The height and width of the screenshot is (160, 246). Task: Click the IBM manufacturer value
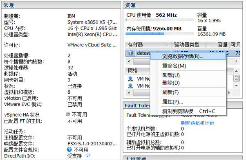coord(71,16)
